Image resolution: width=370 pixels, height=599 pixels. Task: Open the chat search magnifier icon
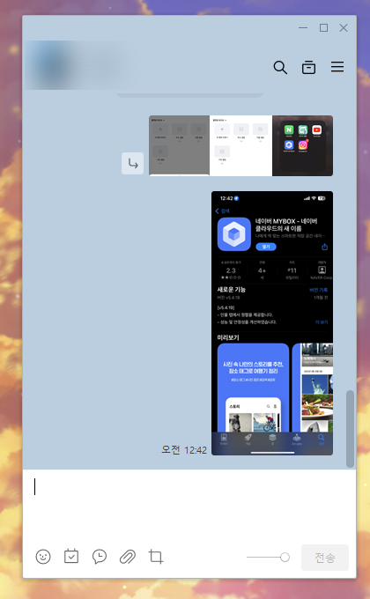coord(280,68)
